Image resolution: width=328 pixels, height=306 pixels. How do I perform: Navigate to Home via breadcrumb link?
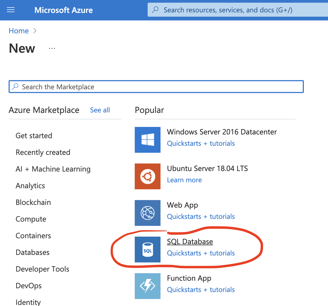point(19,31)
